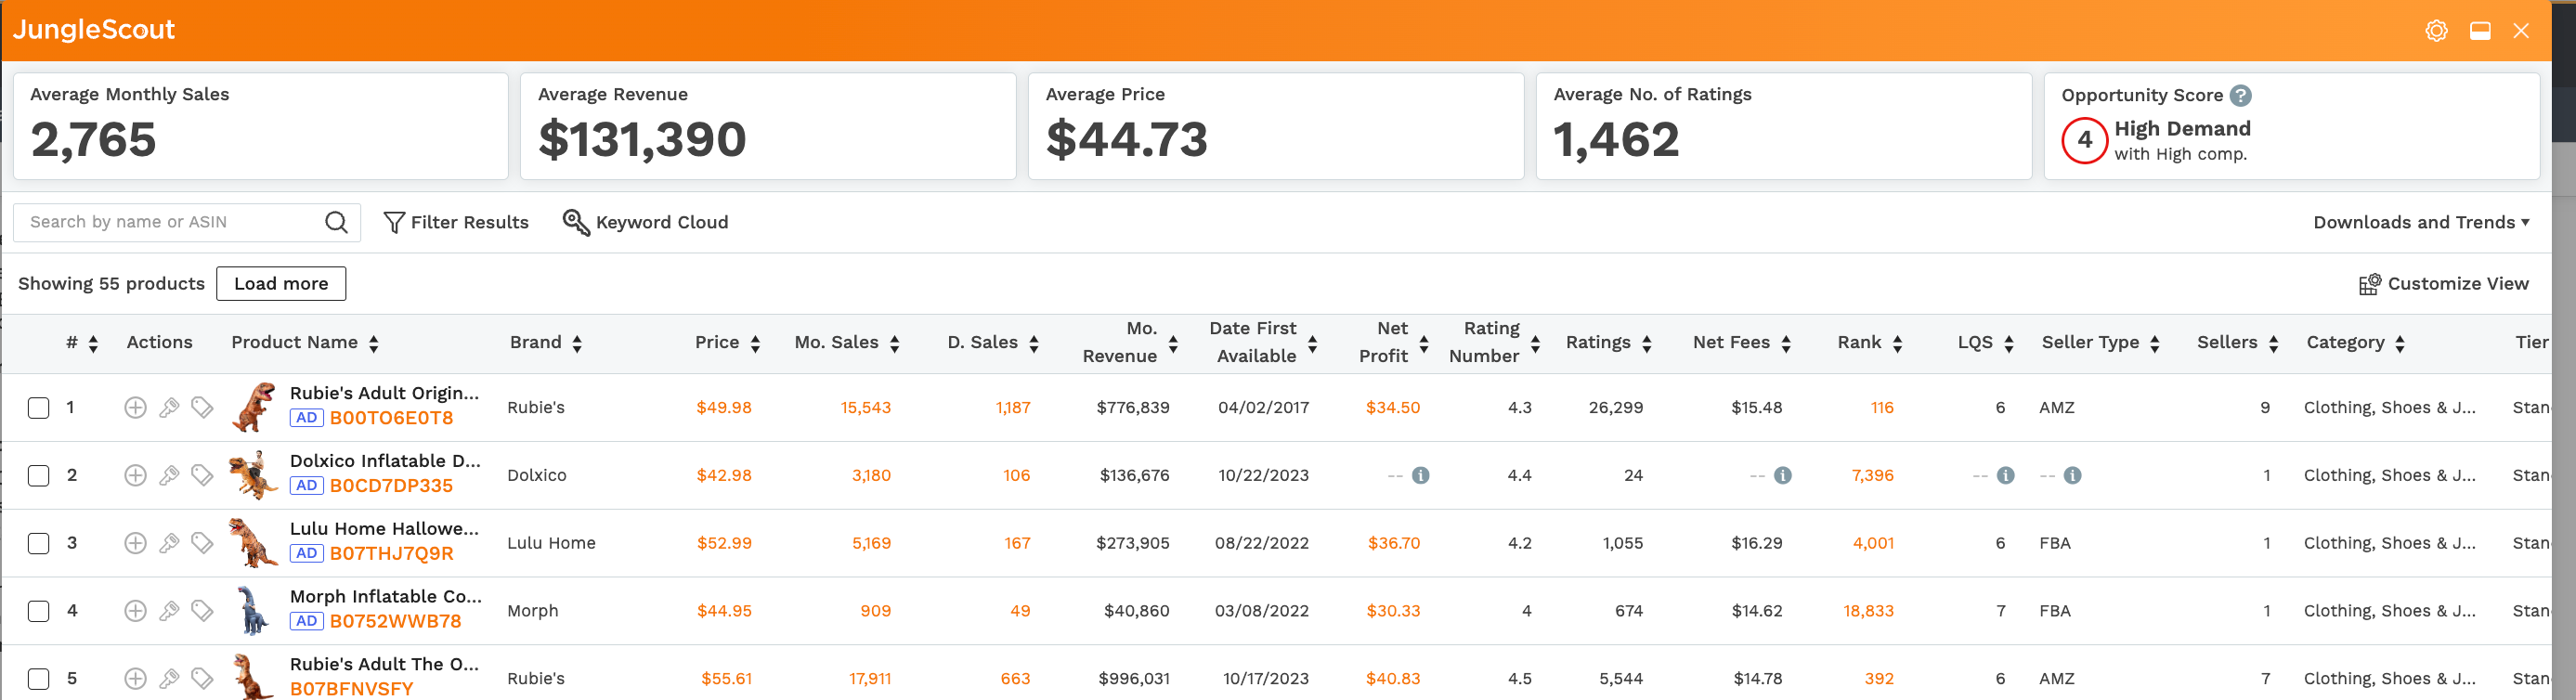
Task: Pin the Morph Inflatable product
Action: [x=169, y=611]
